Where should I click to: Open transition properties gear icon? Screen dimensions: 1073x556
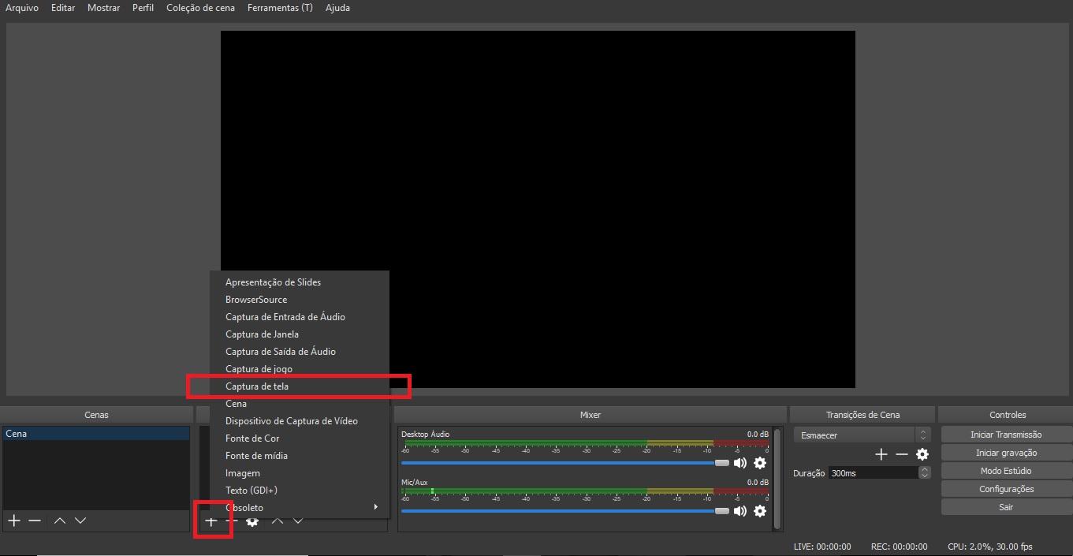coord(922,454)
